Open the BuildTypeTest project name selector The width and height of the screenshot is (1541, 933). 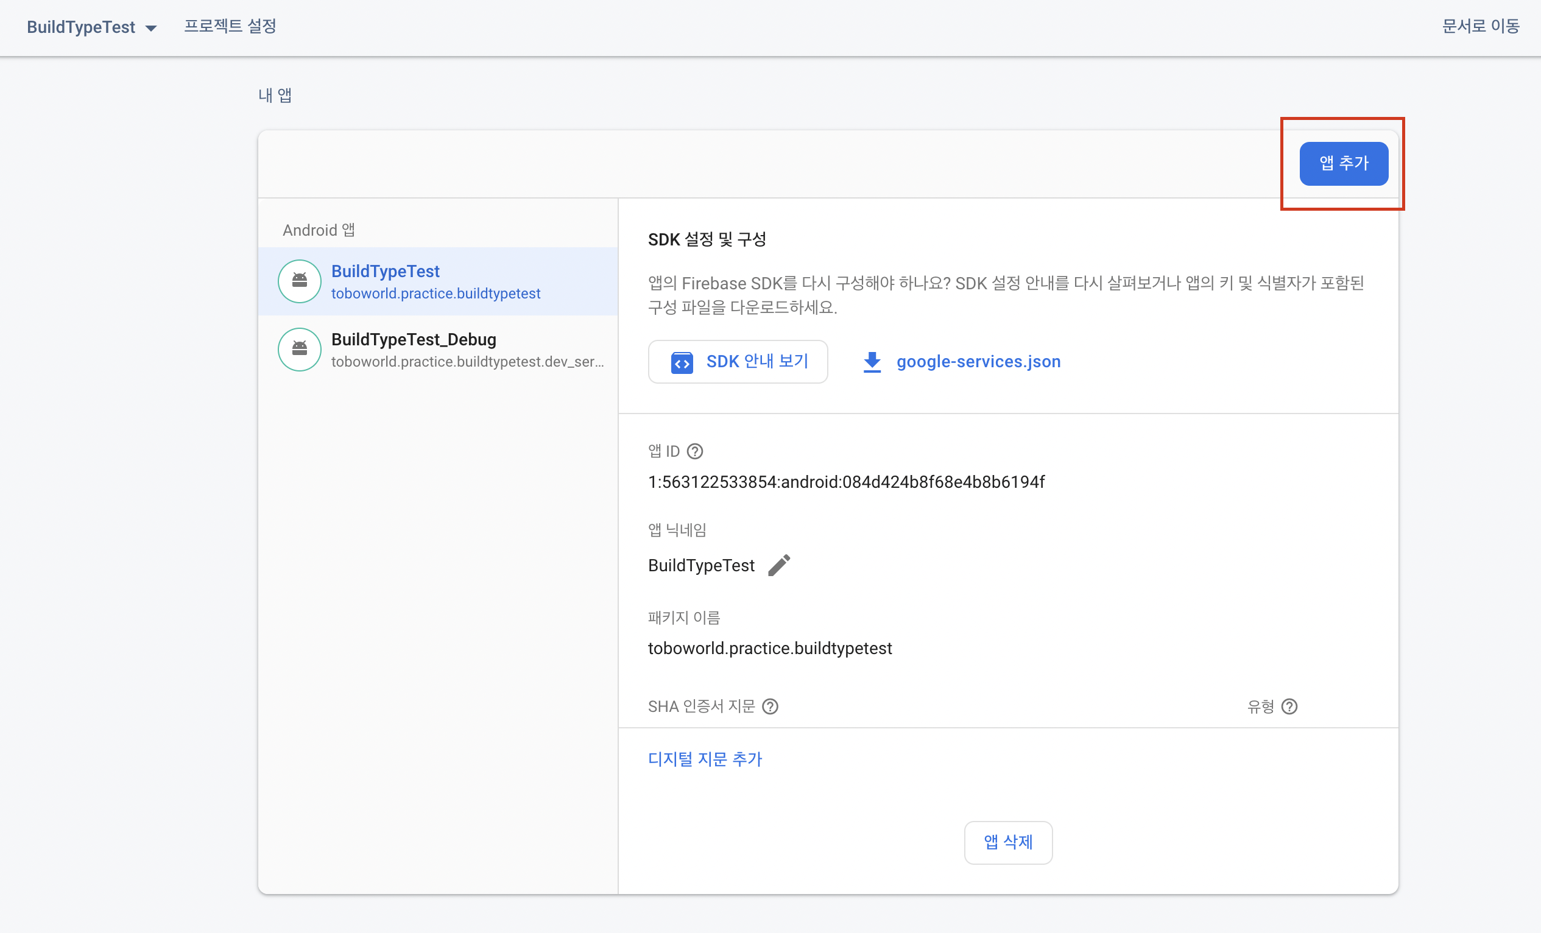pyautogui.click(x=80, y=27)
